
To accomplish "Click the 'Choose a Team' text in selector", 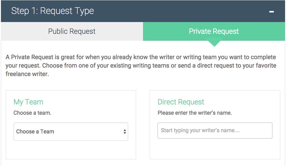I will coord(35,132).
